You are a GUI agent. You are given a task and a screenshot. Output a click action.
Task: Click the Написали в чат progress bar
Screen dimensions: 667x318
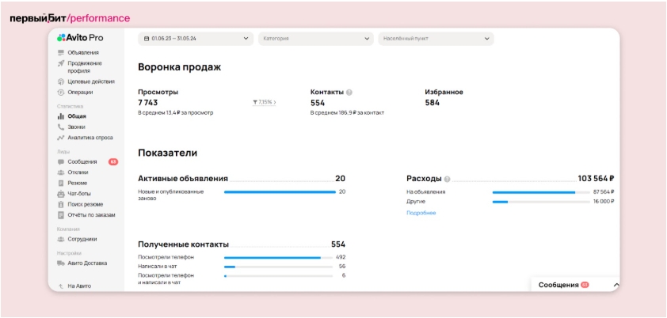pyautogui.click(x=278, y=267)
